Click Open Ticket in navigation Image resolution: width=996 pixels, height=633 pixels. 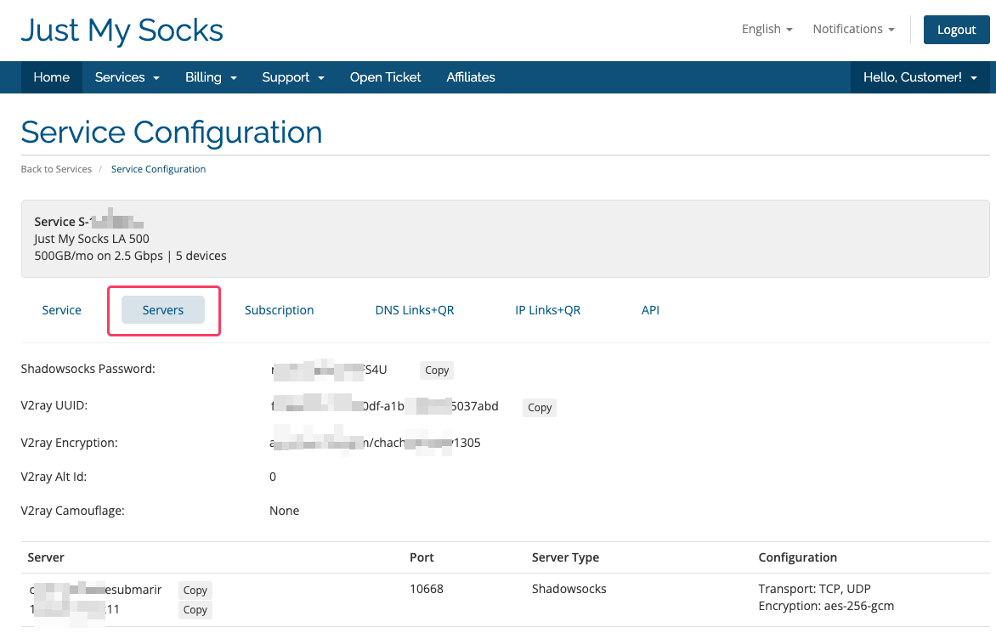(x=385, y=77)
